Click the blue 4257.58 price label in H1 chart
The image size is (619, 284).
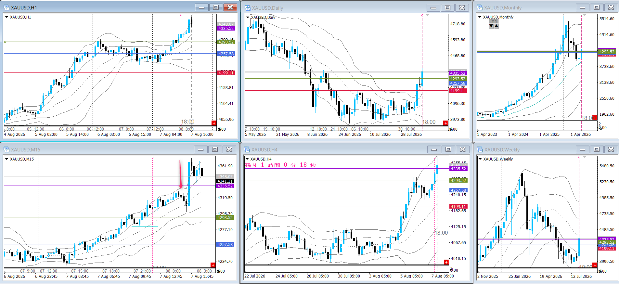point(226,54)
